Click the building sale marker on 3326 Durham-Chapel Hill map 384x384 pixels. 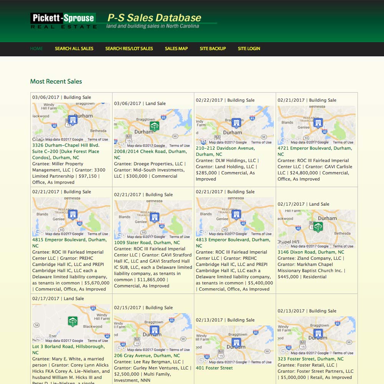coord(73,119)
